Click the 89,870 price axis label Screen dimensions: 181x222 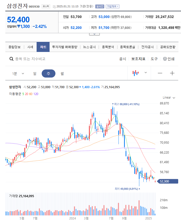coord(164,103)
